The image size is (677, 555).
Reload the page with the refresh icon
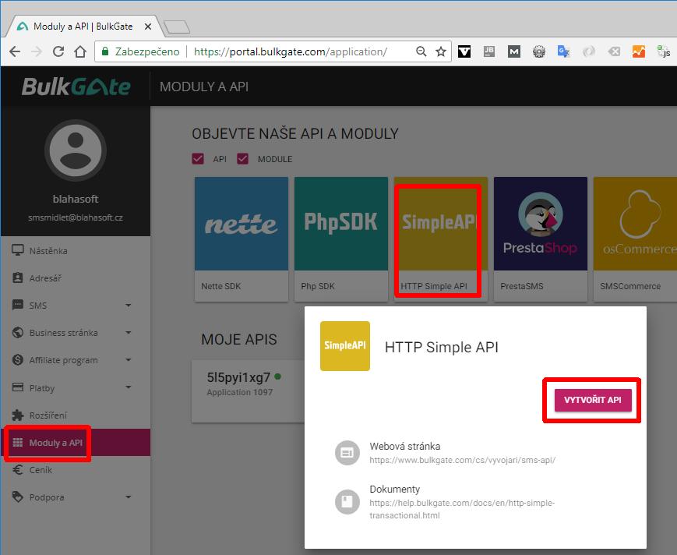[58, 51]
